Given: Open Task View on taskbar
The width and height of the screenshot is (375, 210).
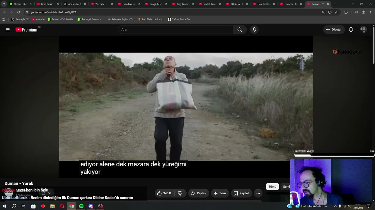Looking at the screenshot, I should [x=23, y=206].
